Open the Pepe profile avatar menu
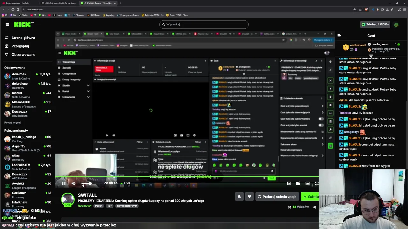 [x=396, y=24]
